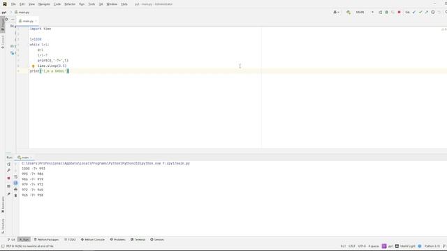Click console output line '1000 -7= 993'
The height and width of the screenshot is (251, 447).
point(34,169)
